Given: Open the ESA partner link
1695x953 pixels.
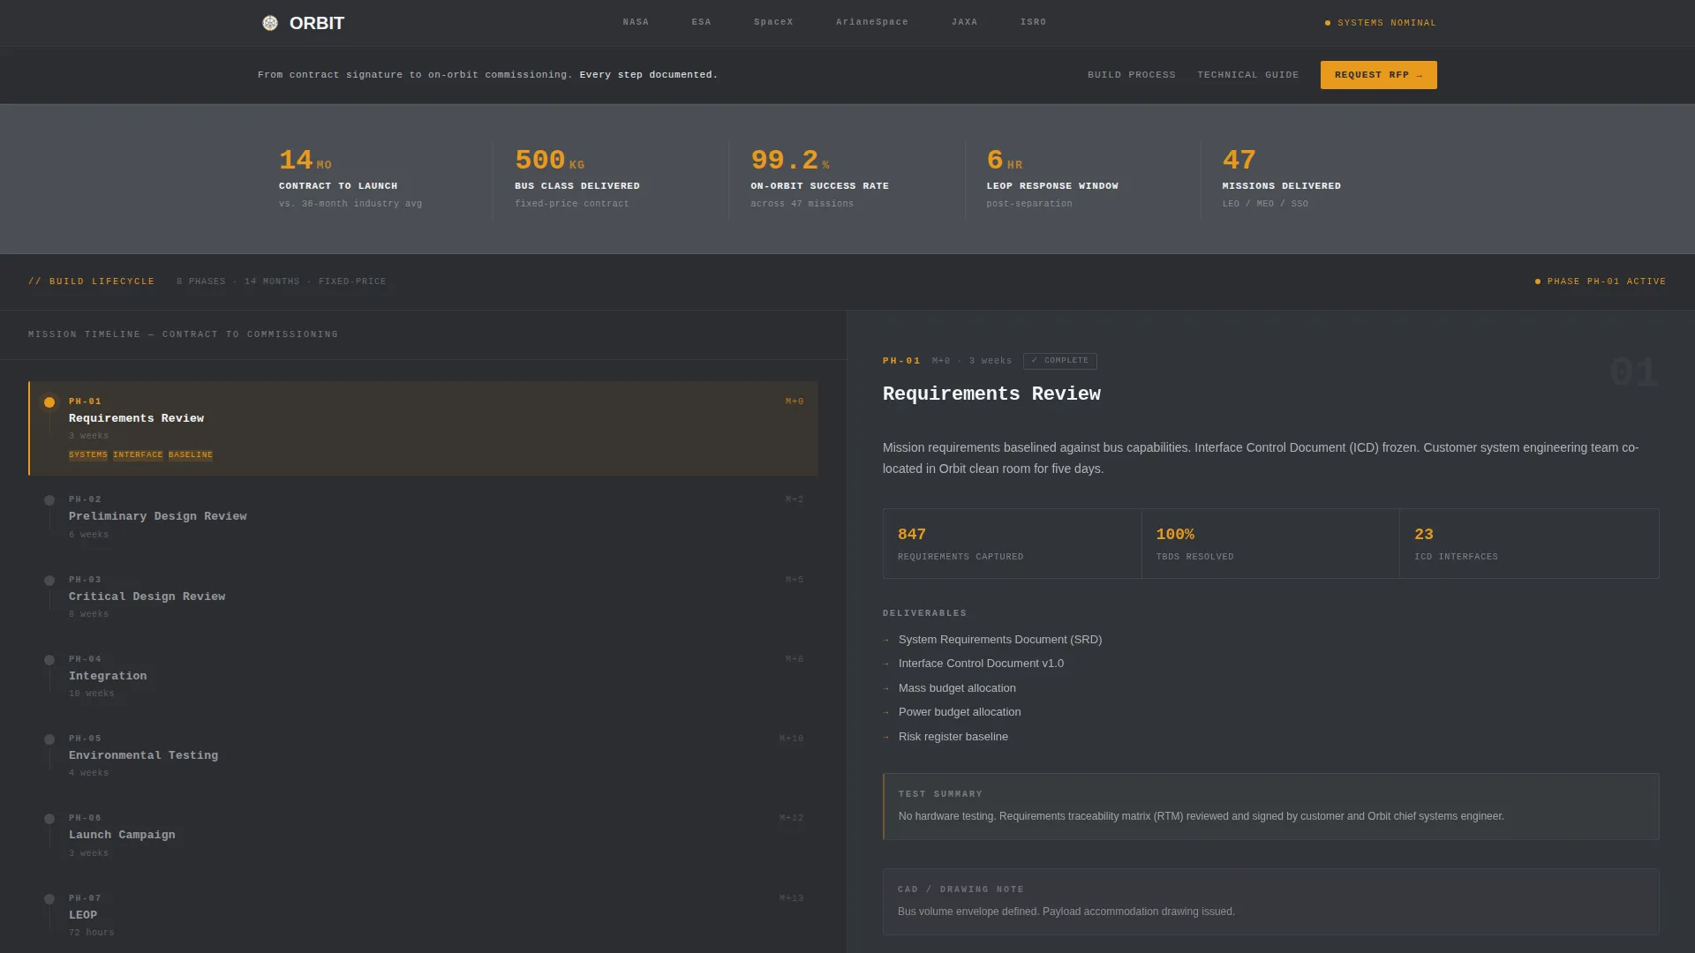Looking at the screenshot, I should click(701, 22).
